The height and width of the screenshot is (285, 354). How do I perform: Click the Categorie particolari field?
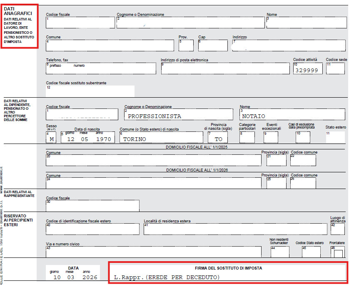coord(247,137)
